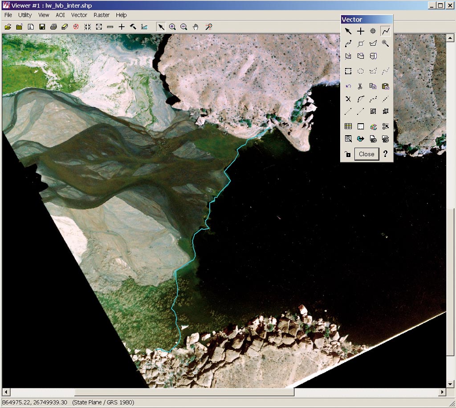Open the AOI menu
The width and height of the screenshot is (456, 408).
pyautogui.click(x=60, y=15)
